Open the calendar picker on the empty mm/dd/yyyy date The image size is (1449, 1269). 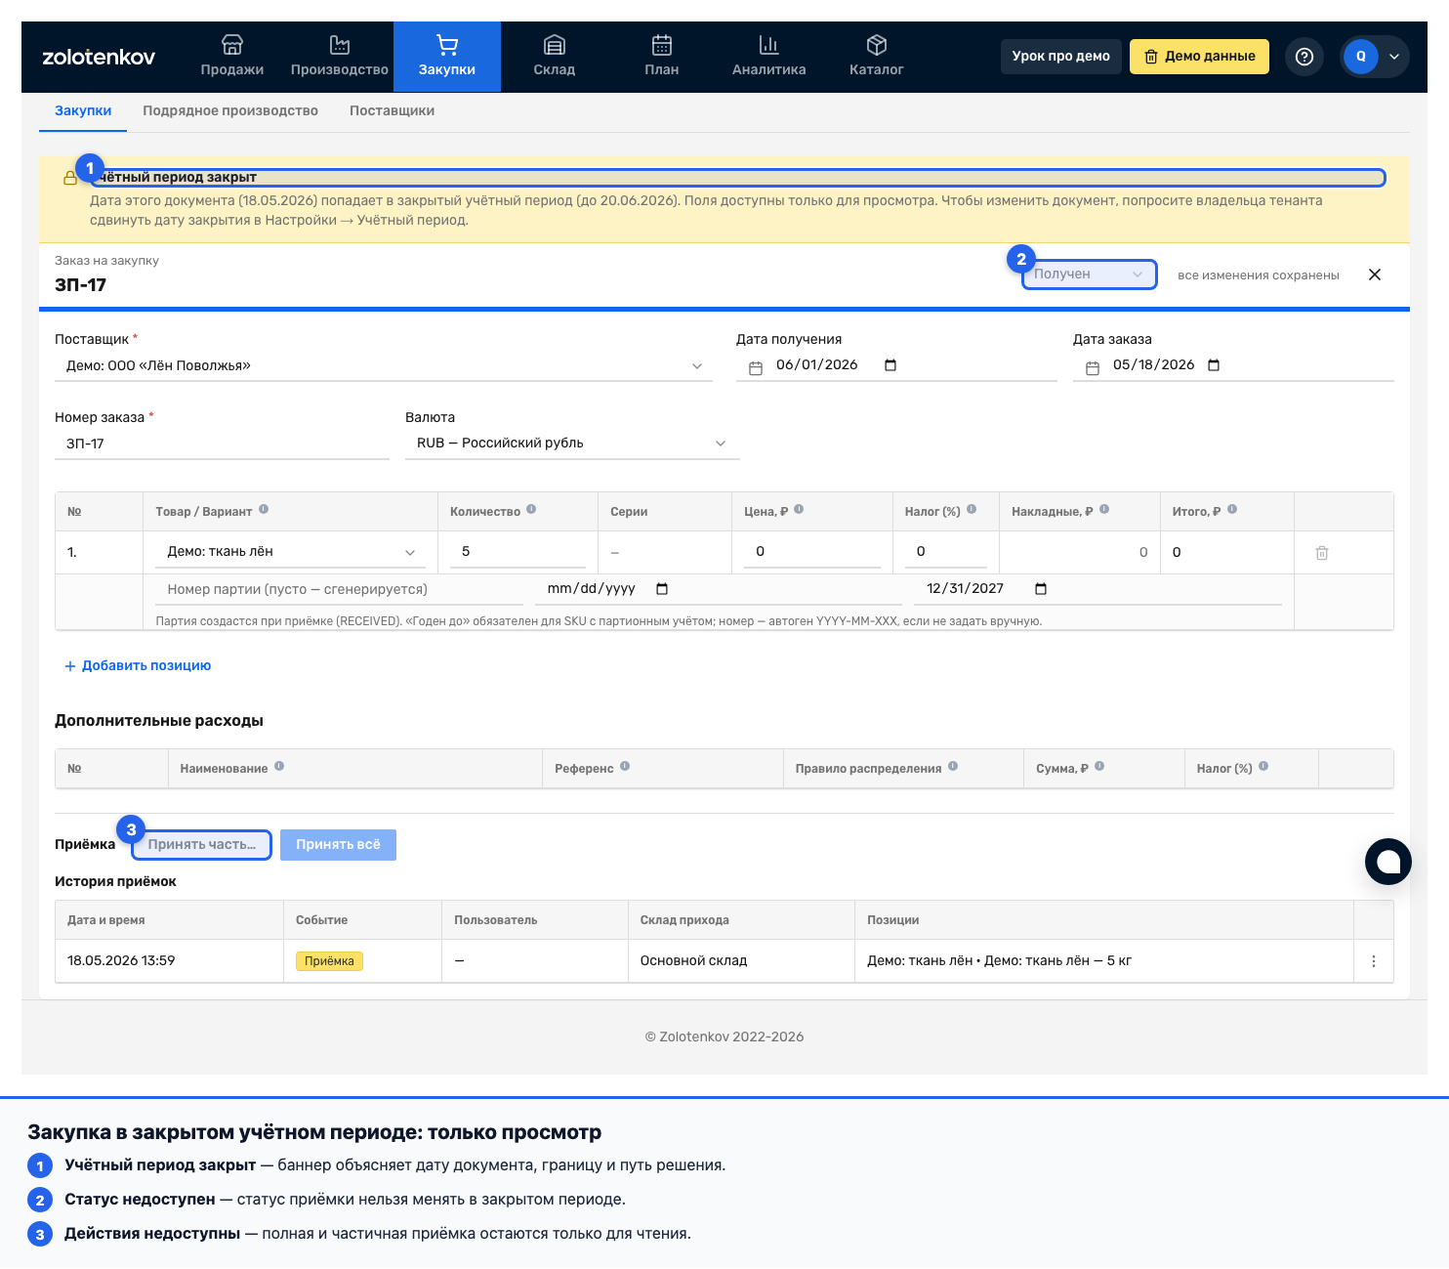click(662, 589)
